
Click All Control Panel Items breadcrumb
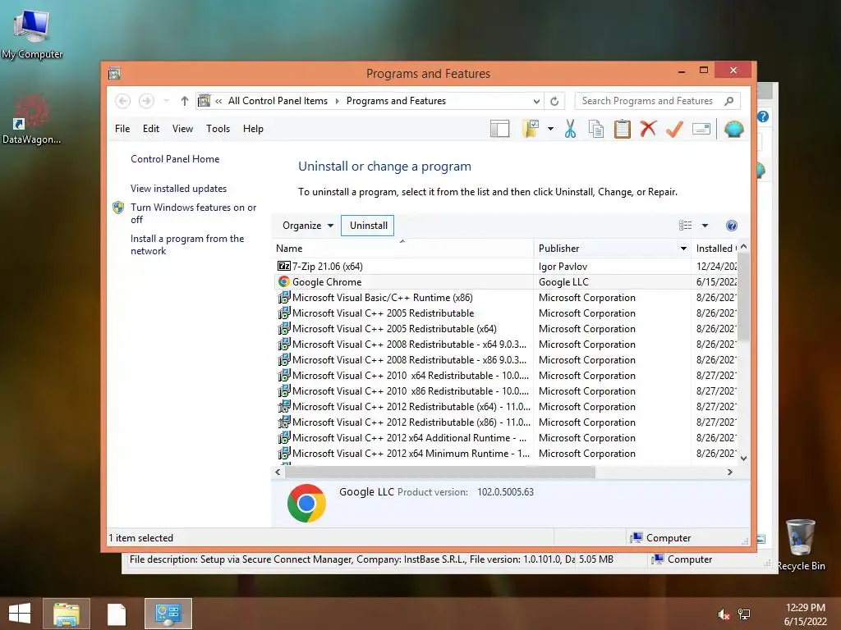pos(278,101)
